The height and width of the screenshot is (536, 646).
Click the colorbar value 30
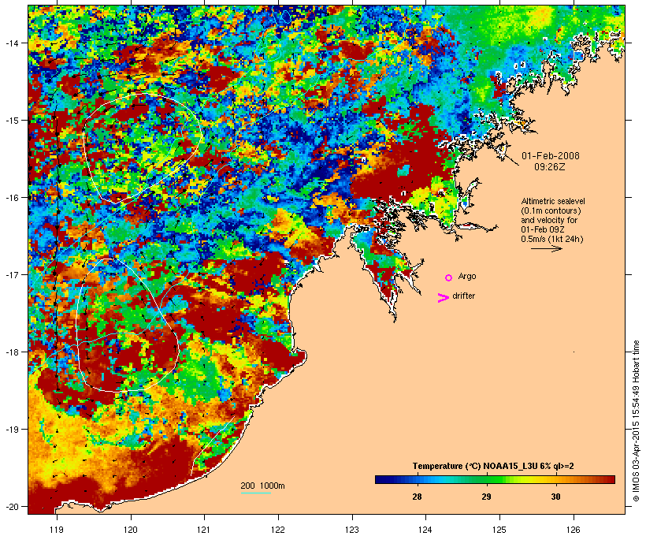click(x=555, y=497)
